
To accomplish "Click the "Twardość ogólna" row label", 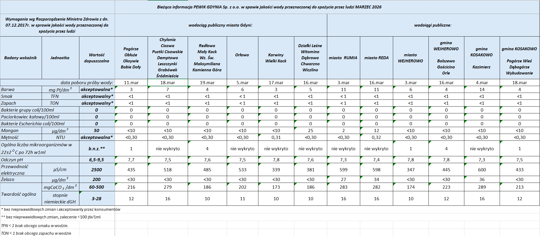I will pos(19,194).
